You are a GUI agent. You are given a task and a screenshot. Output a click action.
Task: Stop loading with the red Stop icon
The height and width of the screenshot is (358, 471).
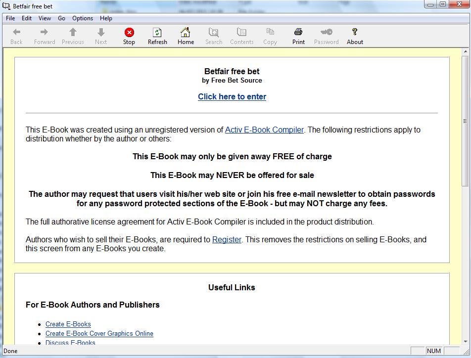[x=129, y=32]
